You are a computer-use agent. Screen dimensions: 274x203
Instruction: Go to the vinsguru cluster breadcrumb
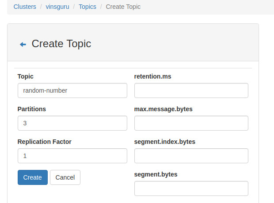pos(57,7)
